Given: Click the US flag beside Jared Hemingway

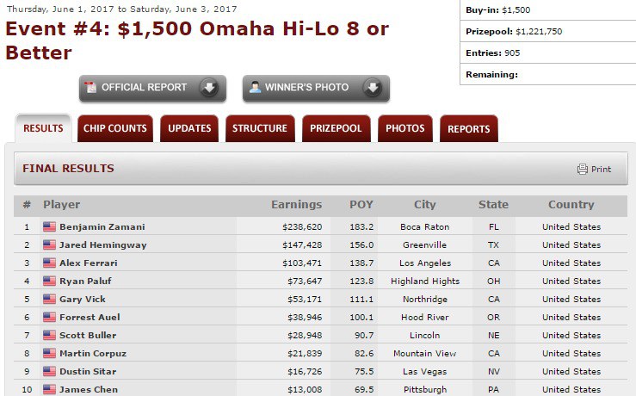Looking at the screenshot, I should click(x=49, y=245).
